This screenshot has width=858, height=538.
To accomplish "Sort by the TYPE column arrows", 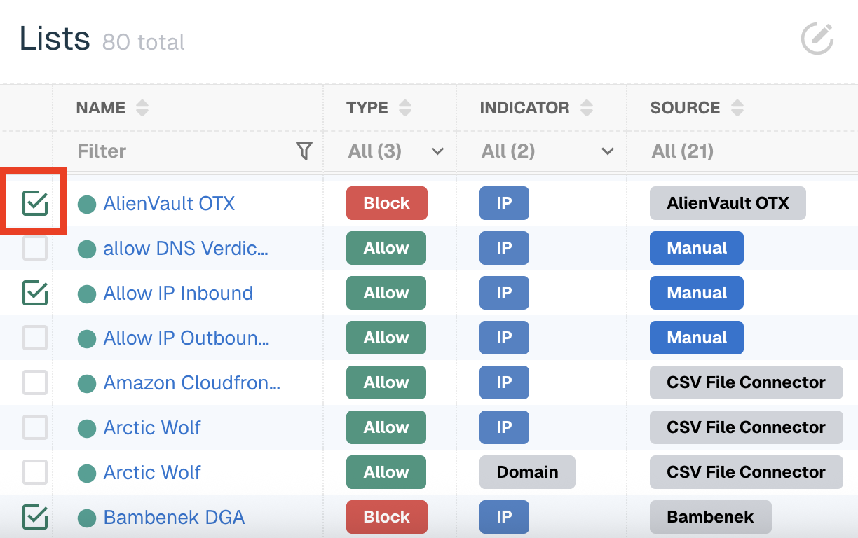I will 404,108.
